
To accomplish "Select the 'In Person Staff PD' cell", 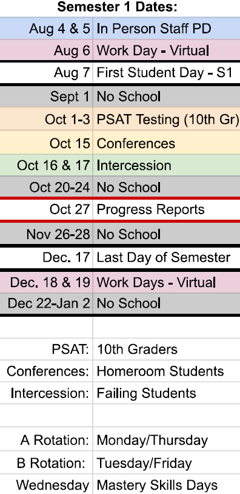I will 167,29.
